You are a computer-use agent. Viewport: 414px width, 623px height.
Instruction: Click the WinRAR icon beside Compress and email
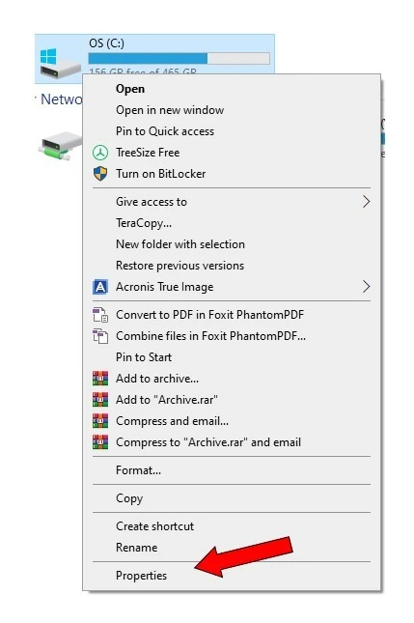(100, 421)
